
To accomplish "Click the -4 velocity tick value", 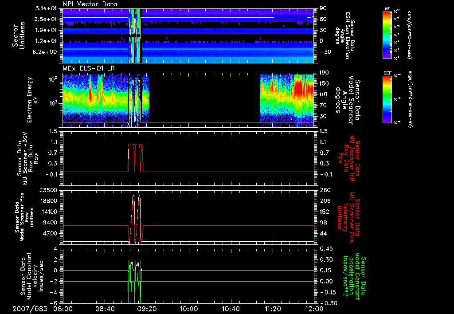I will click(x=54, y=293).
